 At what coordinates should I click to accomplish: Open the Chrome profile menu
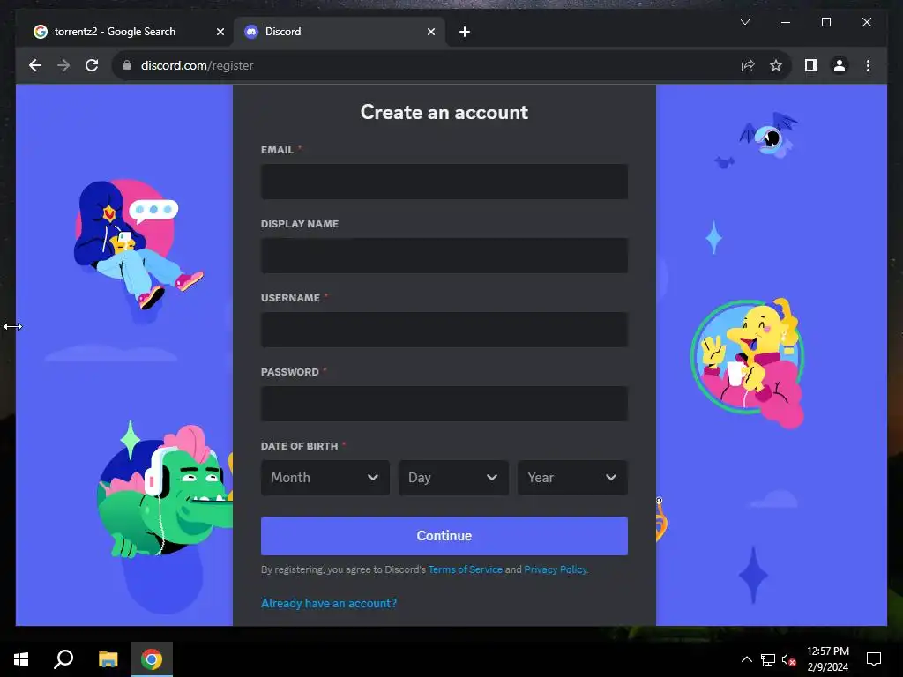click(840, 65)
